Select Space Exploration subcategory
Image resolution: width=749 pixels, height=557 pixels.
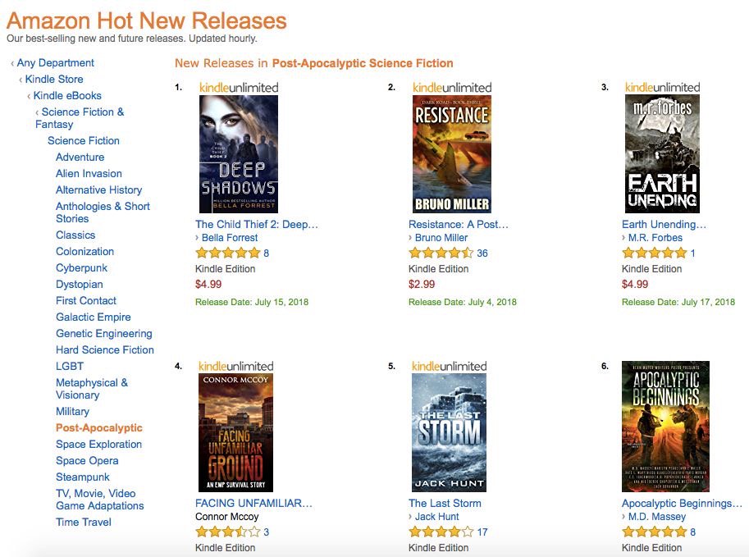tap(99, 444)
